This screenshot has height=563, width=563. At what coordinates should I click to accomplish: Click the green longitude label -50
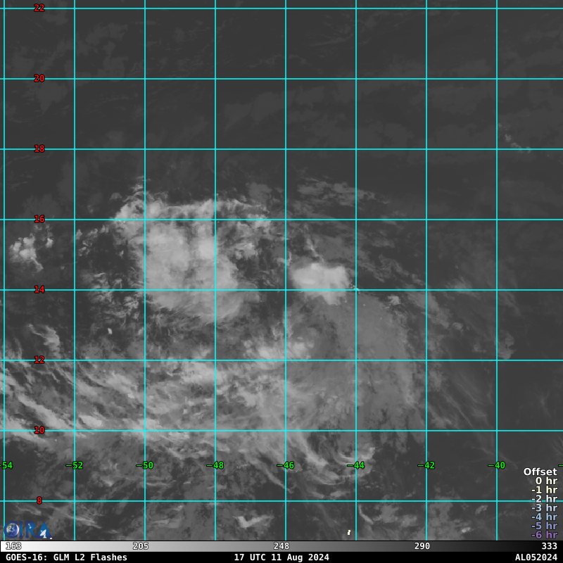click(145, 465)
